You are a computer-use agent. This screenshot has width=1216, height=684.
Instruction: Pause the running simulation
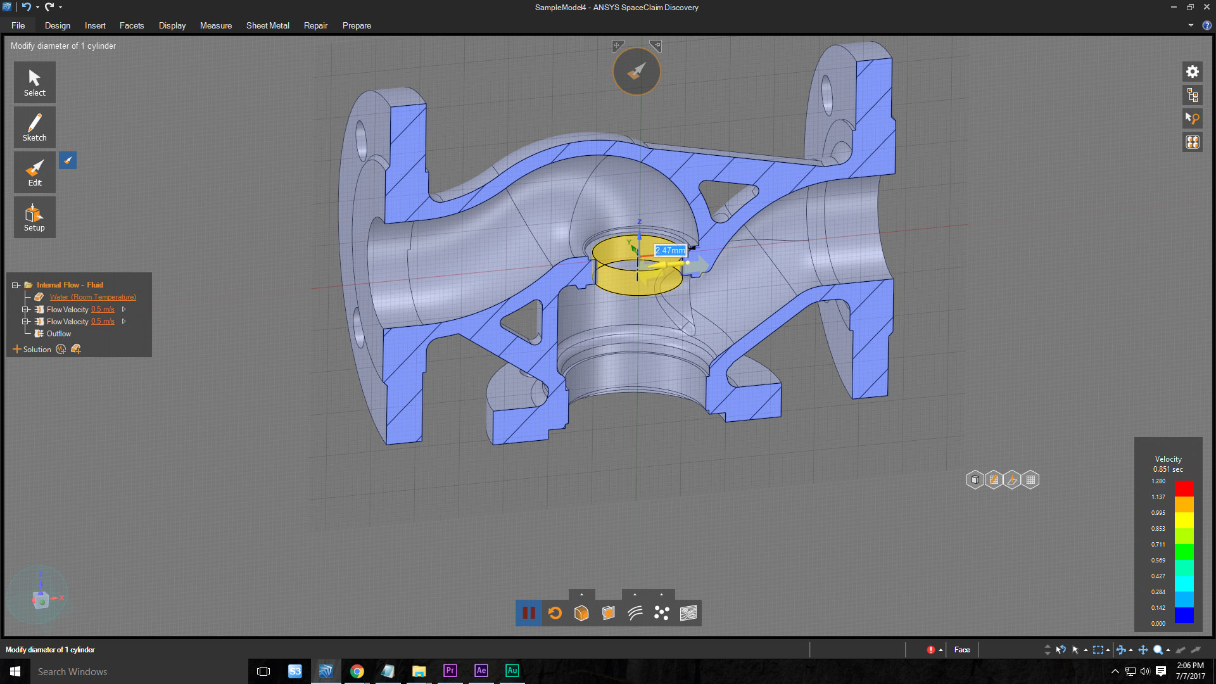pos(529,612)
